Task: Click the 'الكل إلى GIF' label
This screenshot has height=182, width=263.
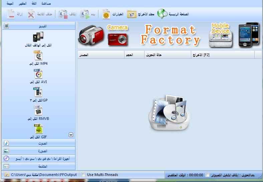Action: tap(38, 137)
